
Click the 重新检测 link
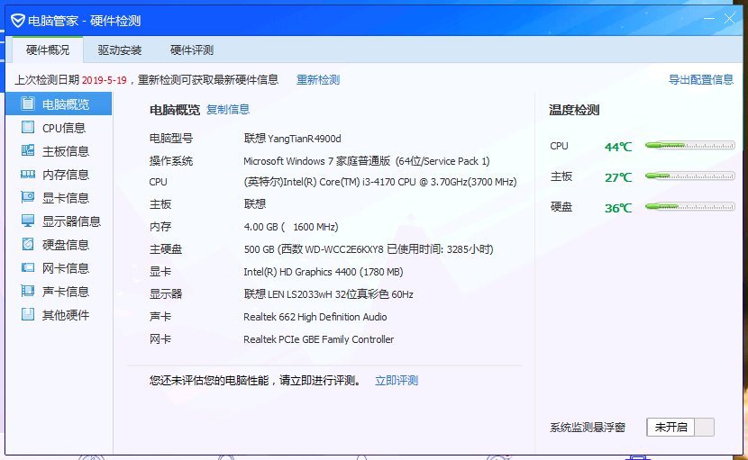318,79
